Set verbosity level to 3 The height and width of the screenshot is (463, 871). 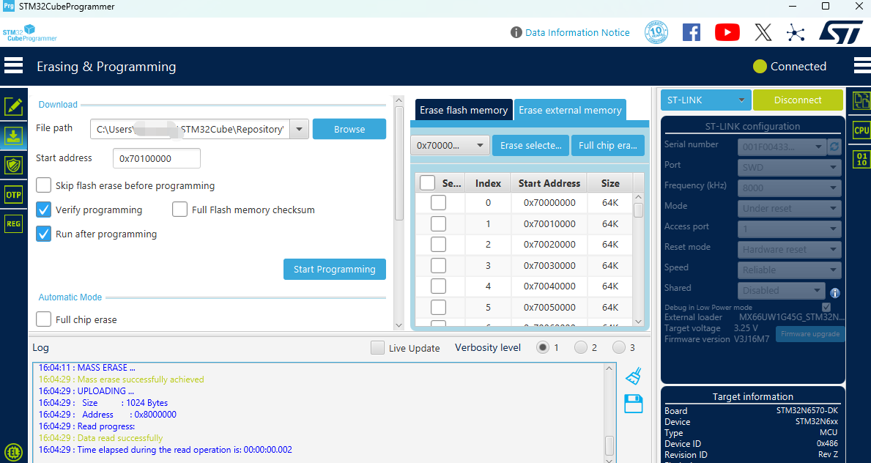(619, 347)
